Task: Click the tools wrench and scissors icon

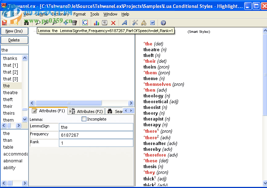Action: click(x=135, y=22)
